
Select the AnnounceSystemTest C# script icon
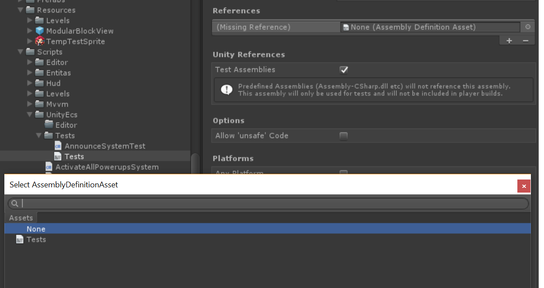click(x=58, y=146)
